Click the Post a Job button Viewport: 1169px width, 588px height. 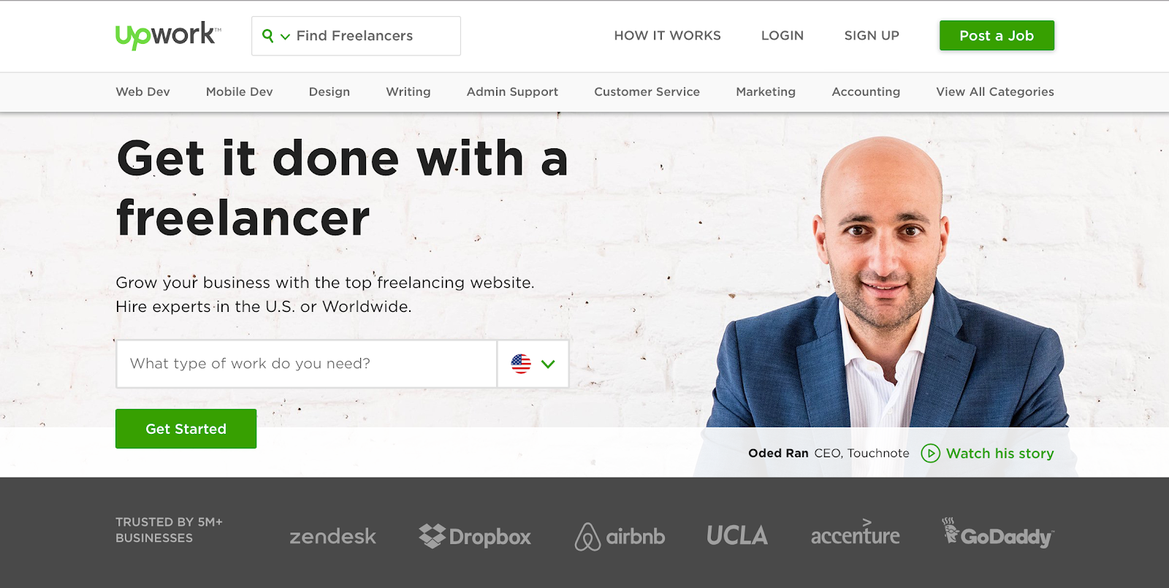(997, 36)
